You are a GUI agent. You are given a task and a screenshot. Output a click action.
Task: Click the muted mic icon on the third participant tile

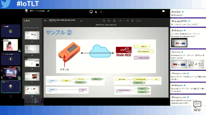coord(3,54)
